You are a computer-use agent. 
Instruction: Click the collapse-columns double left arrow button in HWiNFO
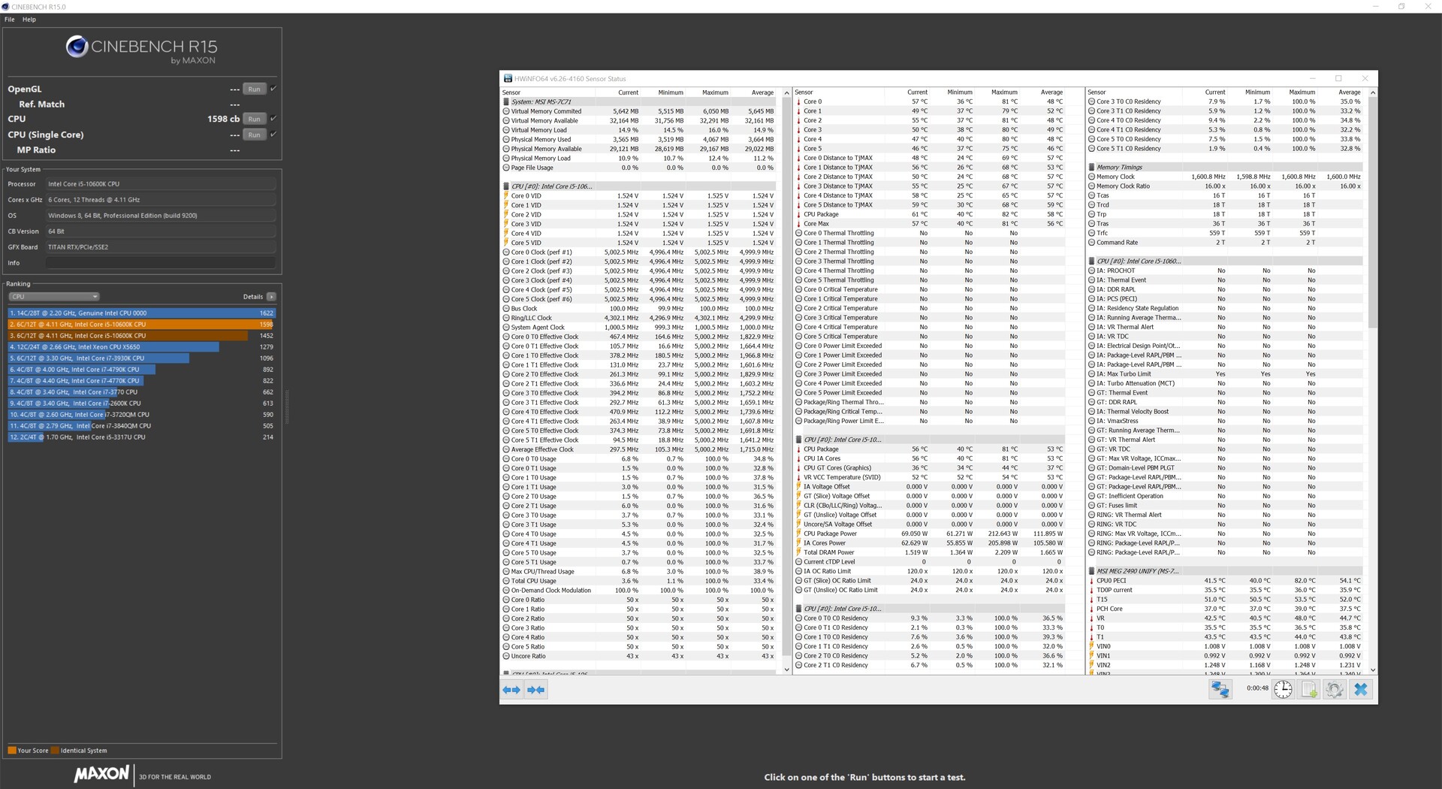(x=511, y=690)
